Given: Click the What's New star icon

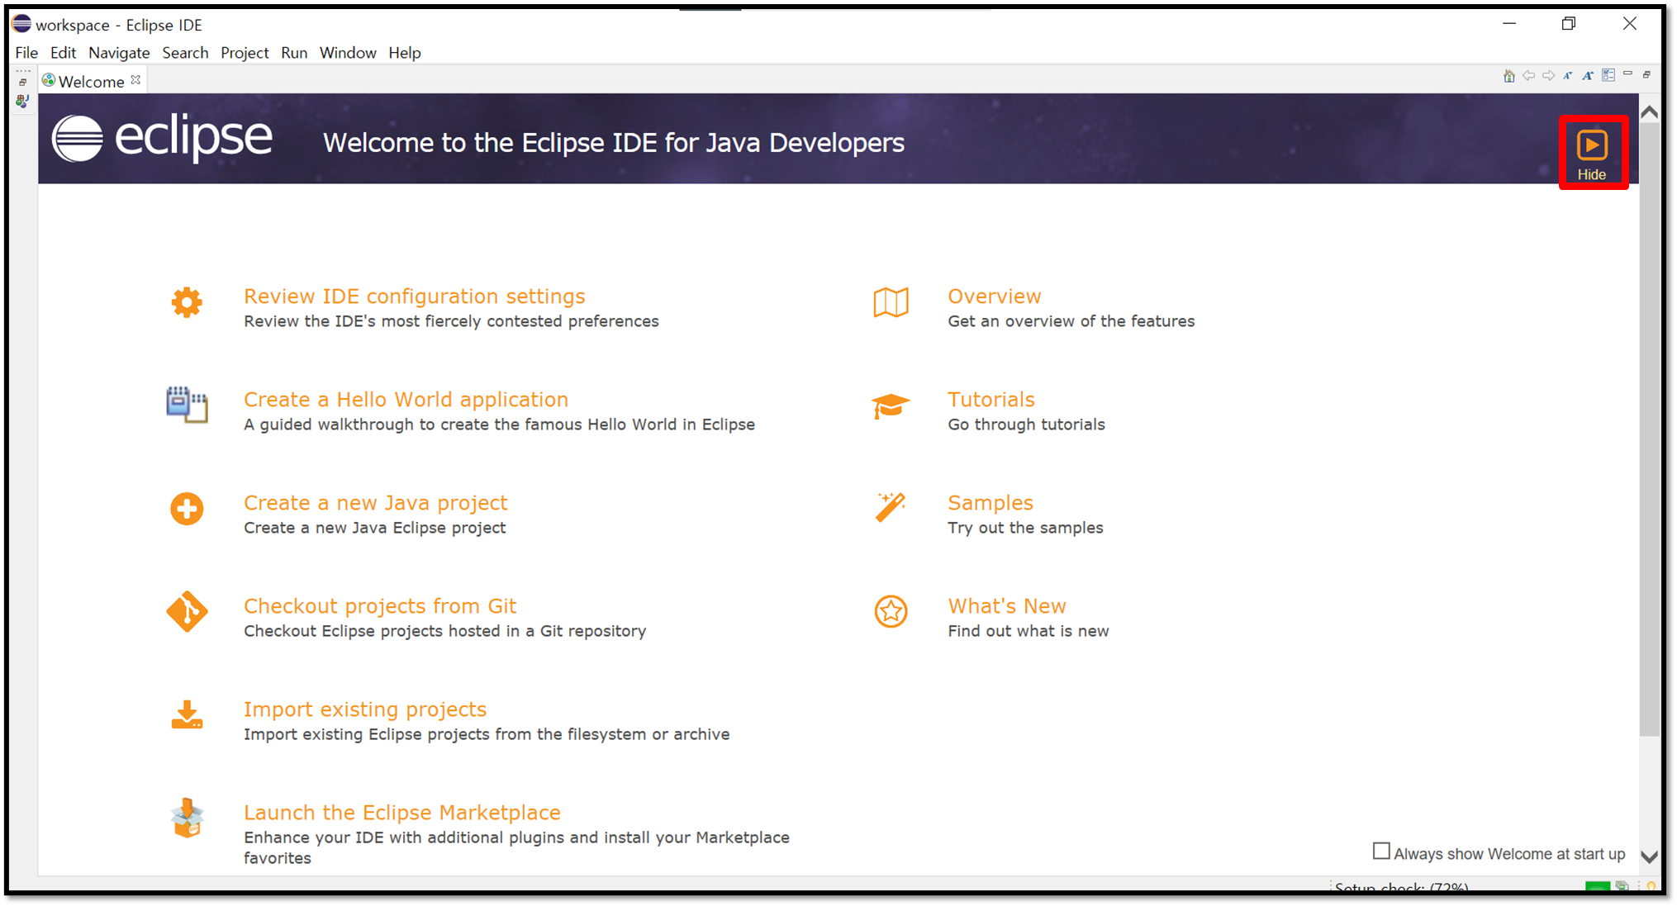Looking at the screenshot, I should (891, 611).
